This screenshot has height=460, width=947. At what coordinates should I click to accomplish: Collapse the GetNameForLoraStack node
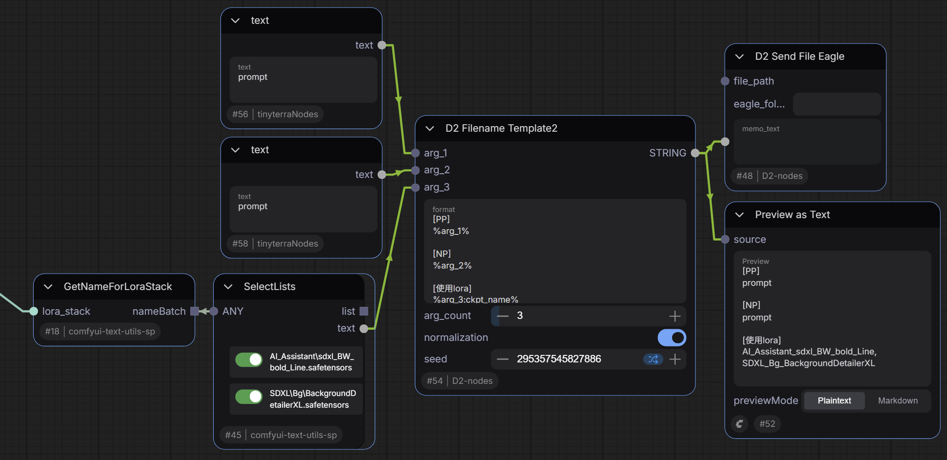coord(48,287)
